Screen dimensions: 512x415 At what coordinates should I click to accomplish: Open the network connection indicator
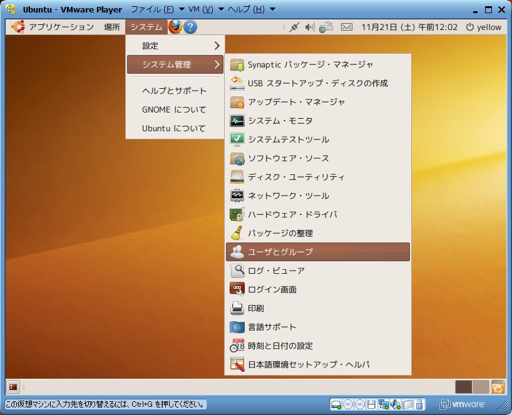[x=294, y=27]
